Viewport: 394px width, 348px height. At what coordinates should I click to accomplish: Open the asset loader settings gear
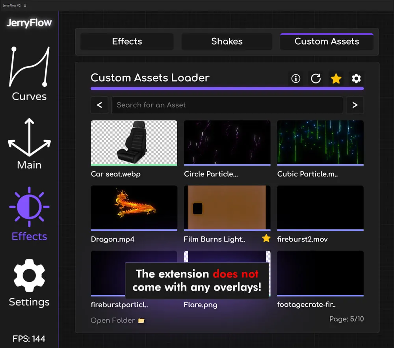(x=356, y=78)
